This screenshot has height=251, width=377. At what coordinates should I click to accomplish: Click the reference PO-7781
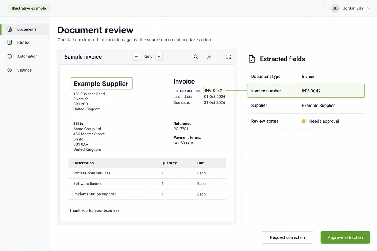click(x=181, y=129)
